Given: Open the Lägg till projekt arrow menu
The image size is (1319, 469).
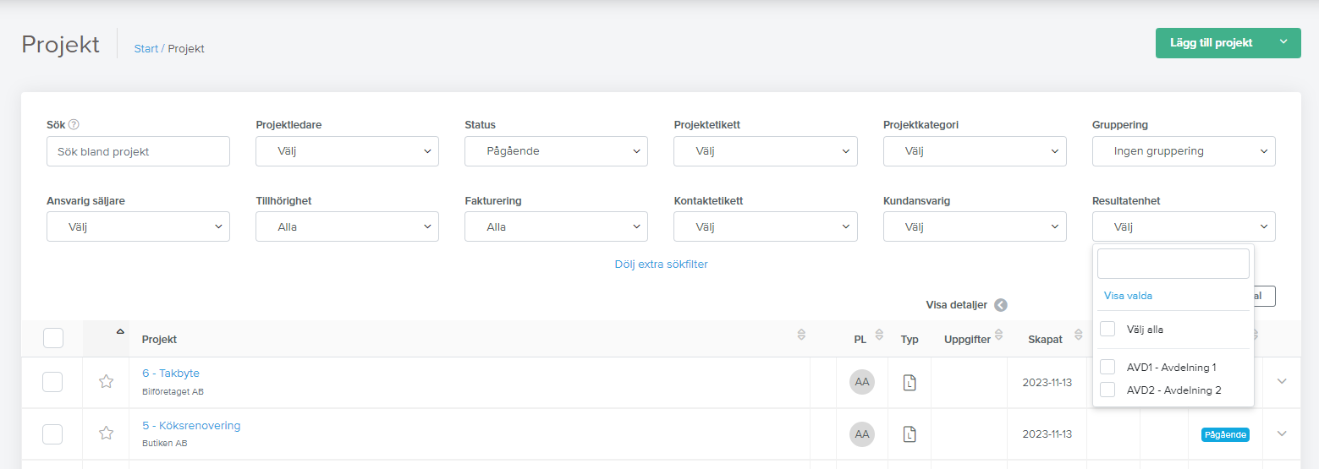Looking at the screenshot, I should pos(1283,42).
